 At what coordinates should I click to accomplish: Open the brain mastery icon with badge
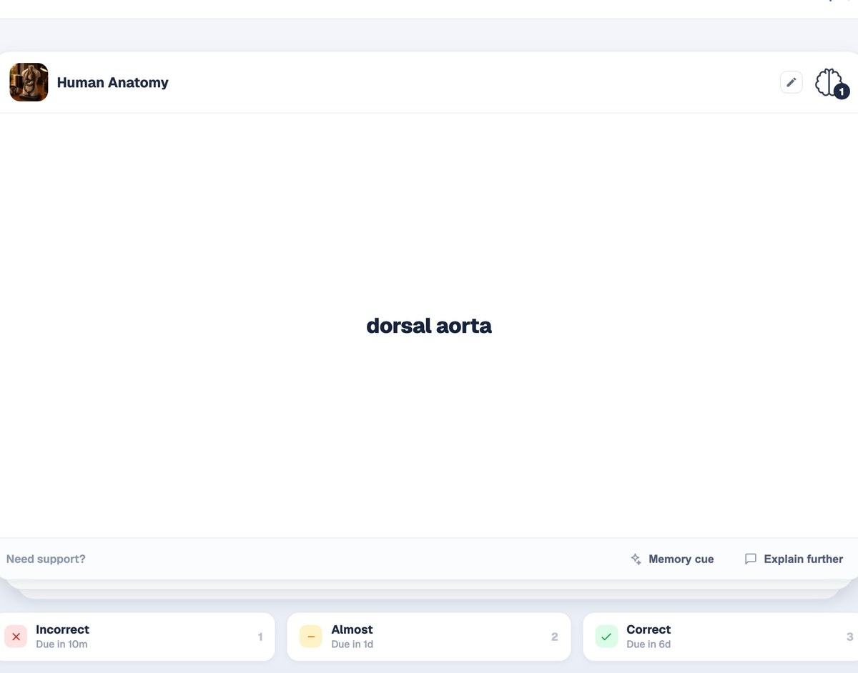tap(832, 83)
